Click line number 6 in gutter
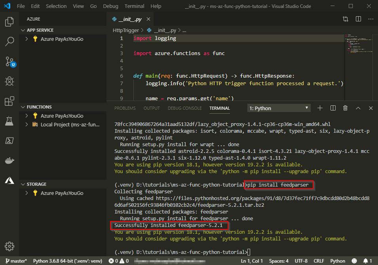Viewport: 378px width, 265px height. [122, 76]
